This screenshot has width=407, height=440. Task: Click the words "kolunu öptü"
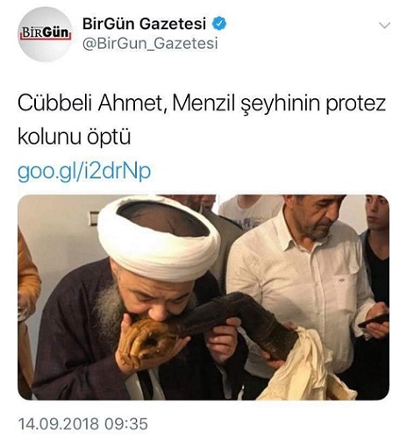pos(74,137)
